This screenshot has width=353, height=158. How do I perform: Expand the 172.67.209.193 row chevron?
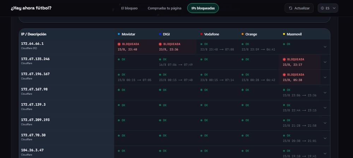325,123
